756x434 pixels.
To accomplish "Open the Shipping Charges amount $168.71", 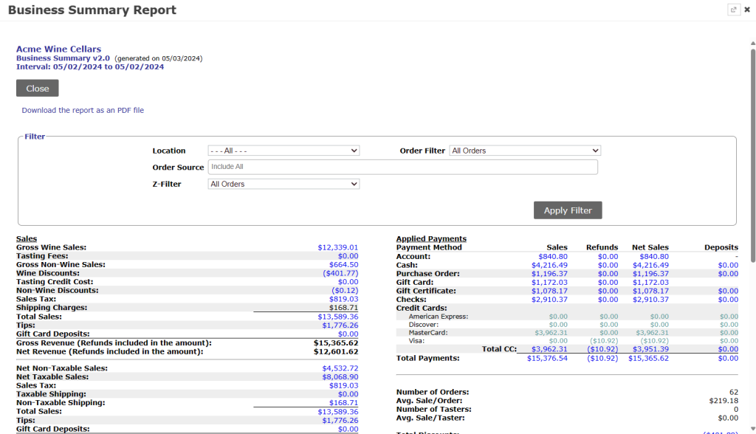I will [x=343, y=308].
